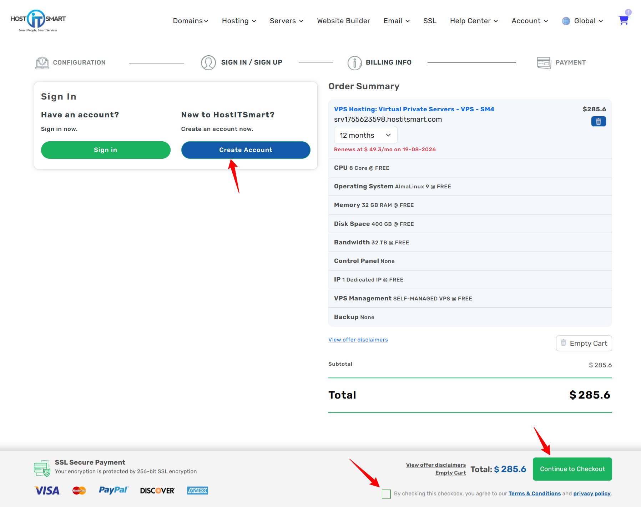The width and height of the screenshot is (641, 507).
Task: Click the "Memory 32 GB RAM" row
Action: click(x=470, y=205)
